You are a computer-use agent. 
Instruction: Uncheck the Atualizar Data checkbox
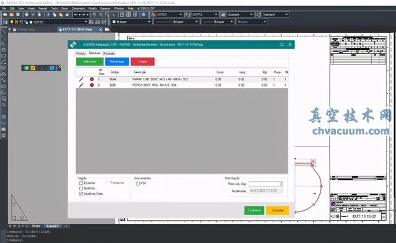[x=81, y=194]
